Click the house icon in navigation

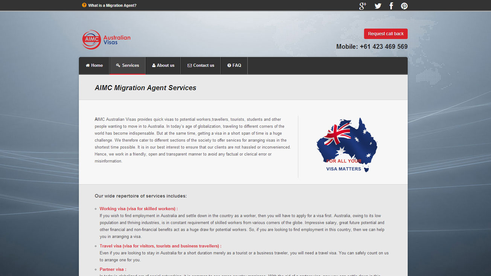pyautogui.click(x=88, y=65)
